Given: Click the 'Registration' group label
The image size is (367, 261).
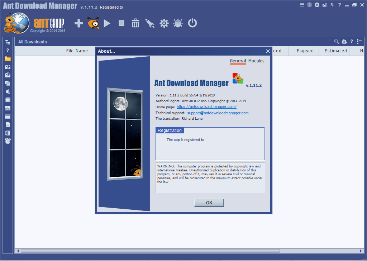Looking at the screenshot, I should 170,130.
